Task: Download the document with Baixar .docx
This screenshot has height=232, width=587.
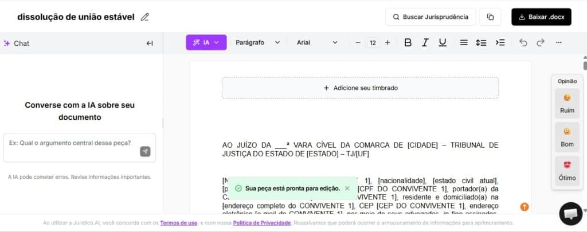Action: point(541,17)
